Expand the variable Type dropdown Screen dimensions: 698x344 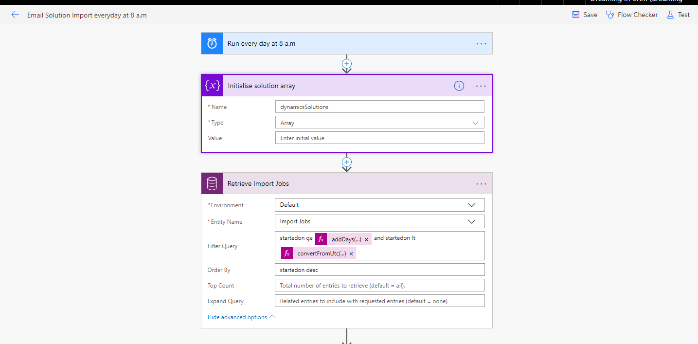[476, 123]
